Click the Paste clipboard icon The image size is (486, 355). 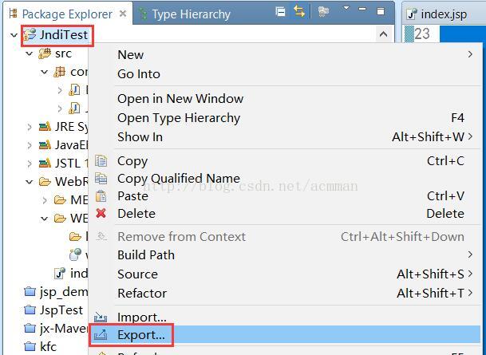tap(101, 196)
